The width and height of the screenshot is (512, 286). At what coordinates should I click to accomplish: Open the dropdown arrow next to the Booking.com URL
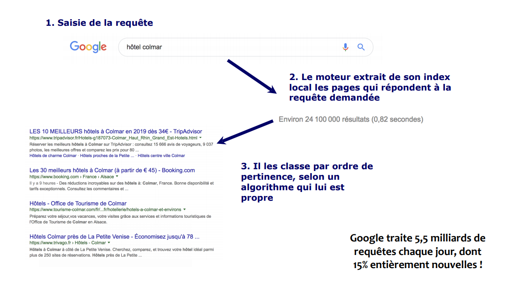click(117, 176)
